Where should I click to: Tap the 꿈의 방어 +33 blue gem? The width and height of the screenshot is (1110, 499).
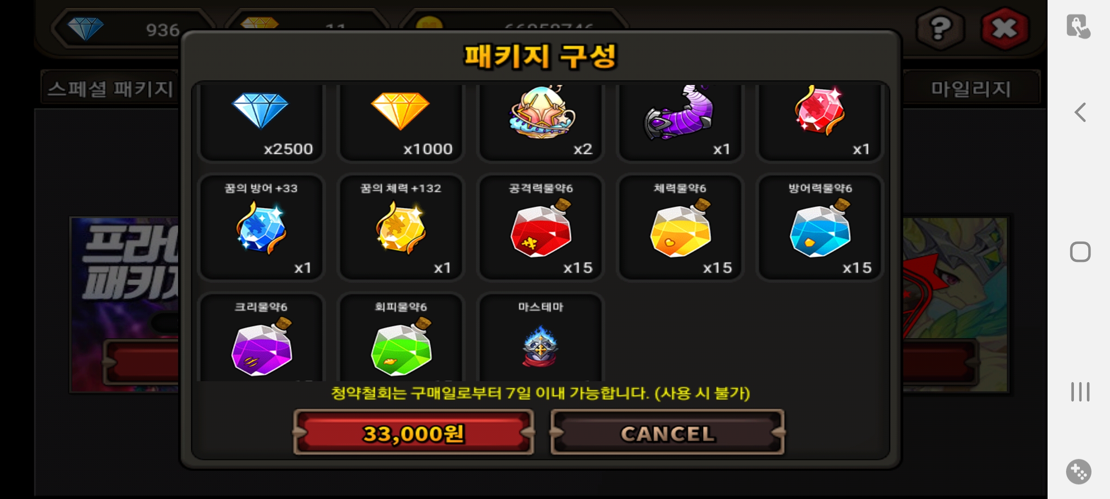coord(261,227)
